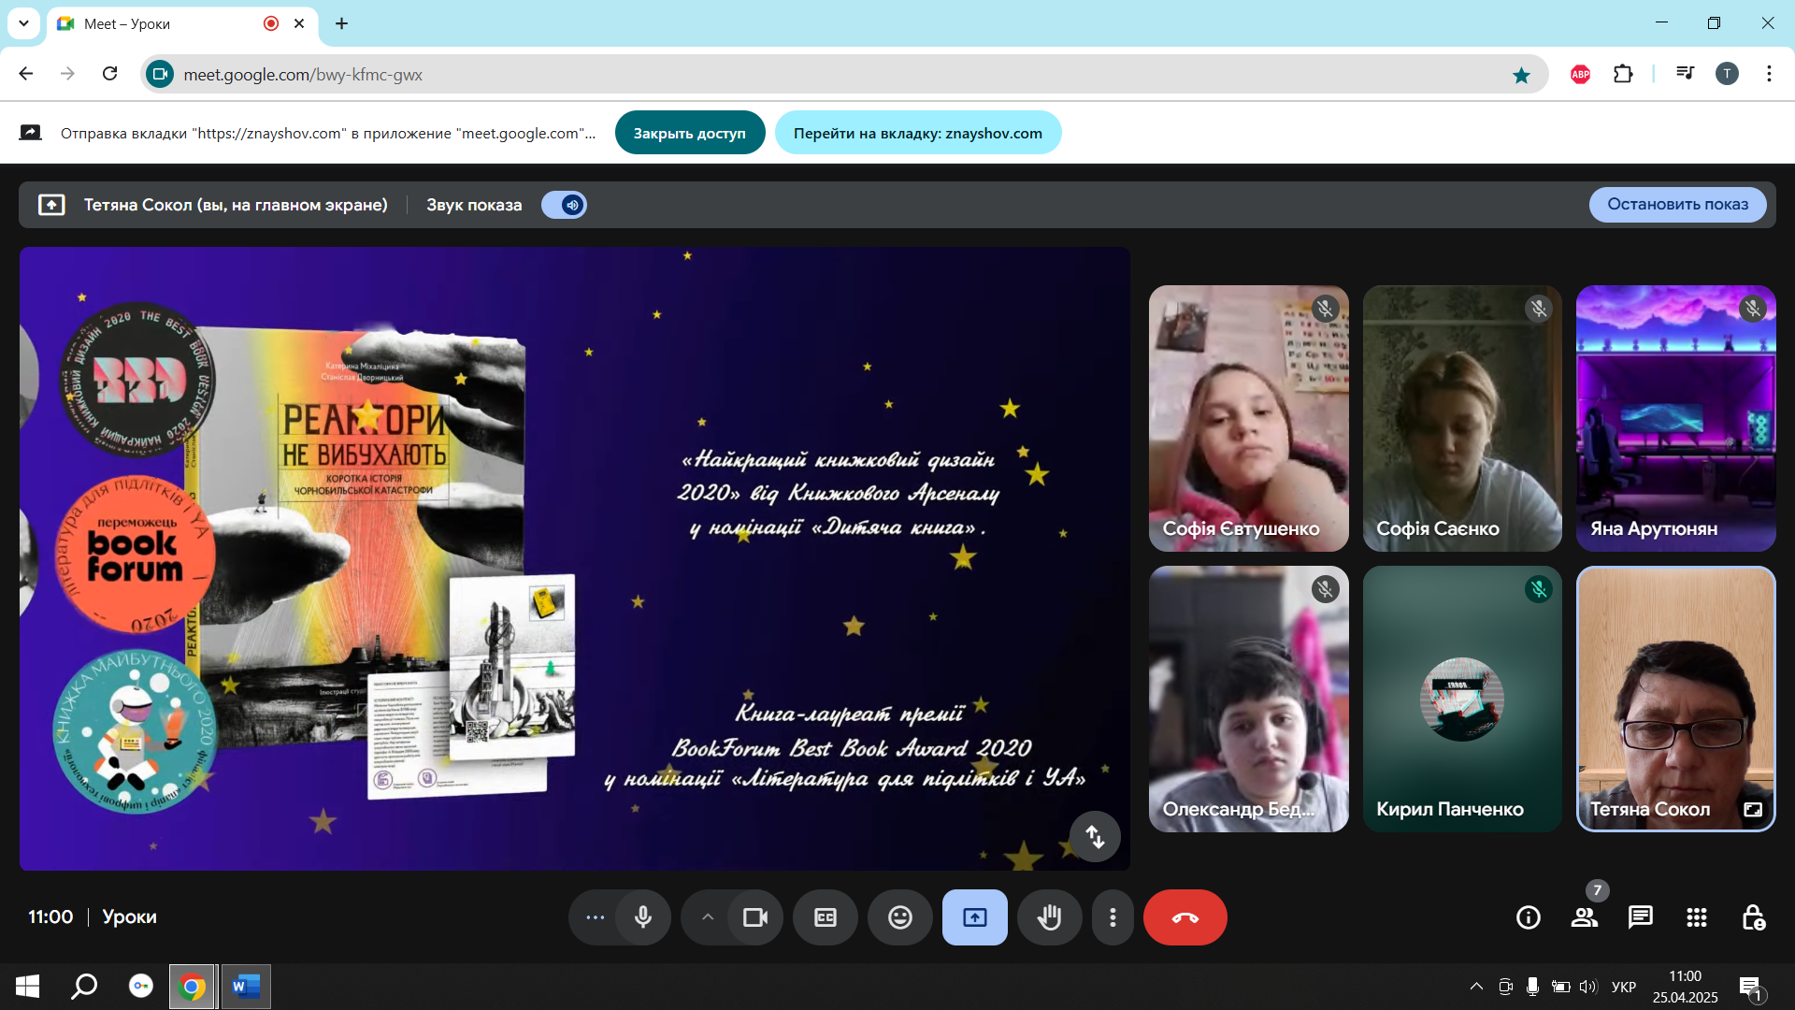Screen dimensions: 1795x1010
Task: Click muted mic icon on Яна Арутюнян tile
Action: [x=1753, y=309]
